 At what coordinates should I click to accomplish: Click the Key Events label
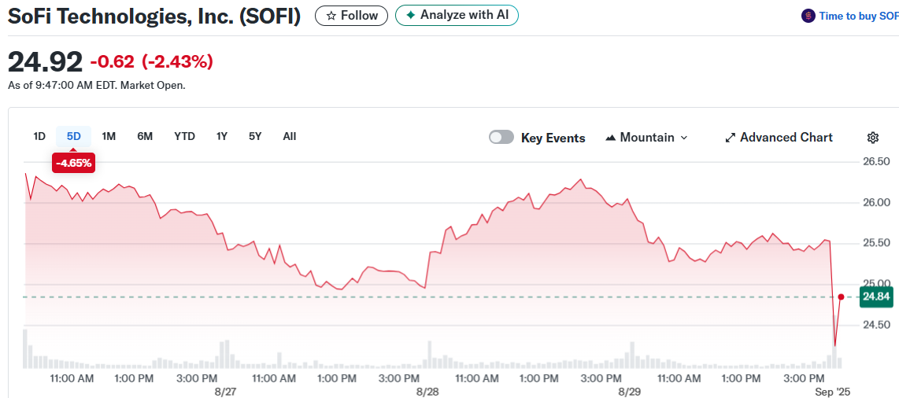point(553,138)
